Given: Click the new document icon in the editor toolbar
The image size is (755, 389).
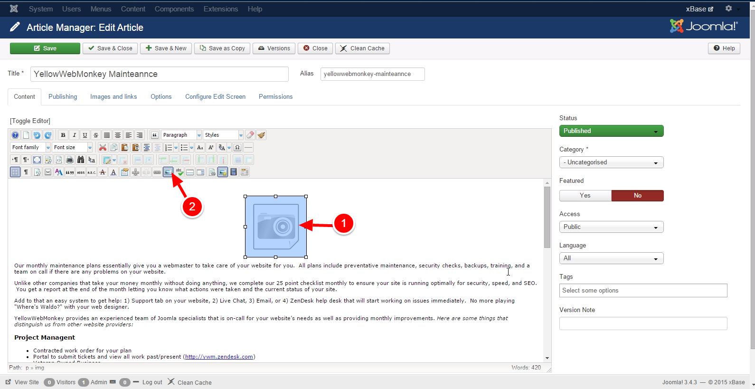Looking at the screenshot, I should [x=26, y=135].
